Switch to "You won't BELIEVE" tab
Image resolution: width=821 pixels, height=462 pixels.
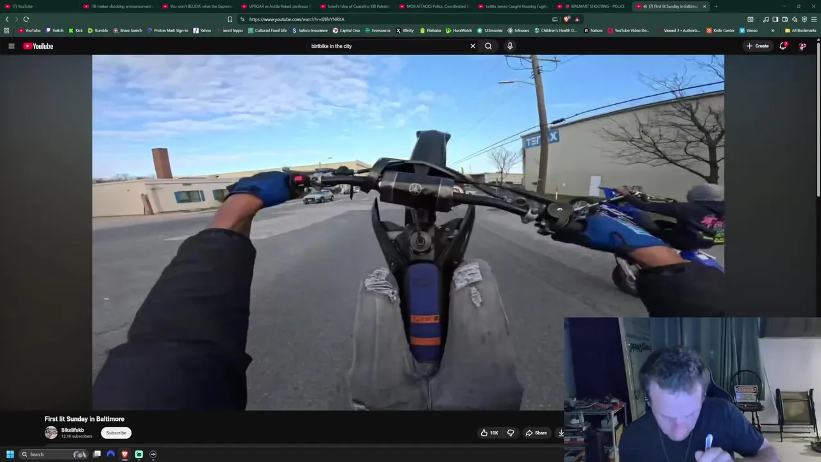click(197, 6)
